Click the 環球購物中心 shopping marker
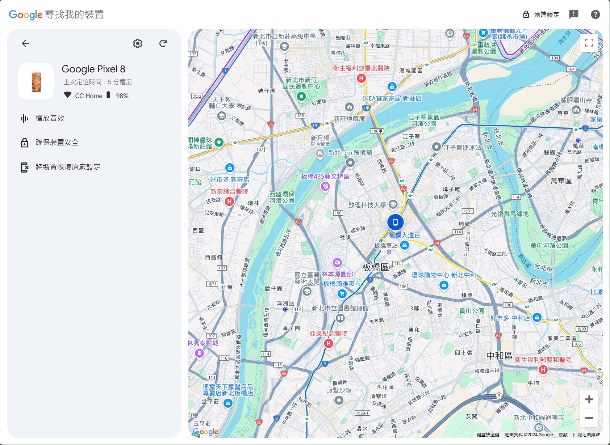 (444, 285)
